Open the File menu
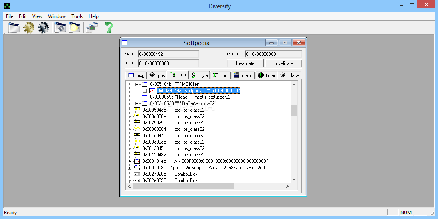438x219 pixels. 10,16
